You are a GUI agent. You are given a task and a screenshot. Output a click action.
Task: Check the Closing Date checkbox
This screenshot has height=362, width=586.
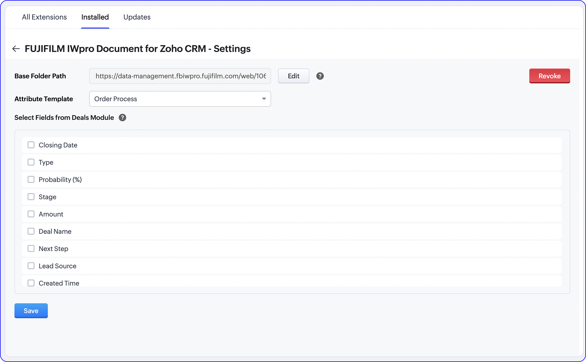(31, 145)
